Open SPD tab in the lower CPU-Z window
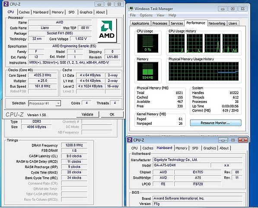This screenshot has height=208, width=258. pos(195,148)
